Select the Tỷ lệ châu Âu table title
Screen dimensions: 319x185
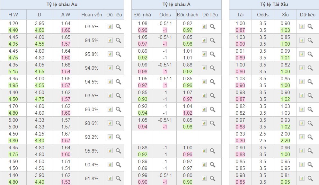62,4
